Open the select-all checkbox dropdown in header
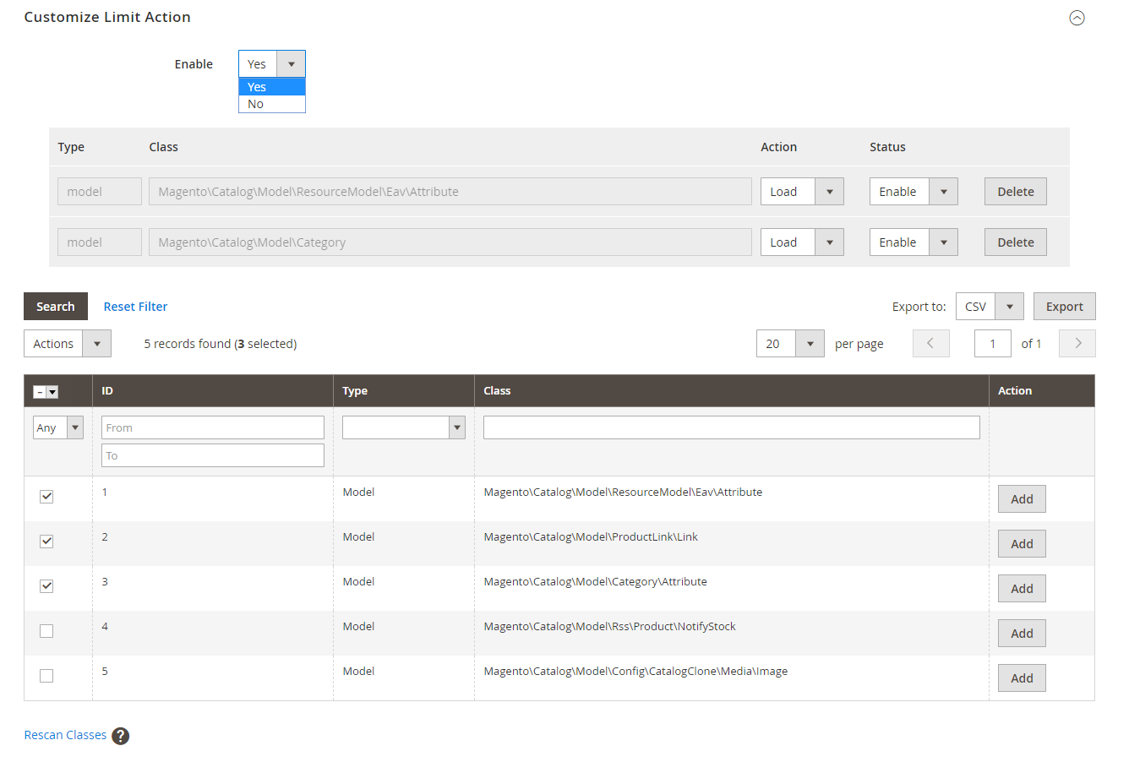This screenshot has width=1129, height=762. [x=52, y=392]
